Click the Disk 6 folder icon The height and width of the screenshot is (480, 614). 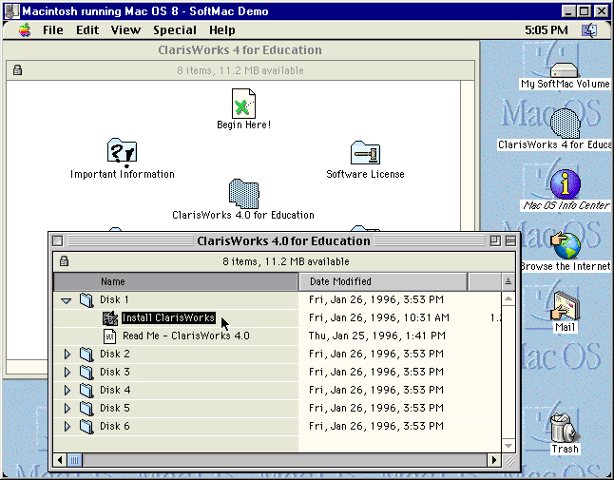coord(86,426)
